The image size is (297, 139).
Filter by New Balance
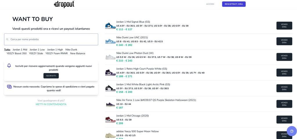pyautogui.click(x=78, y=53)
